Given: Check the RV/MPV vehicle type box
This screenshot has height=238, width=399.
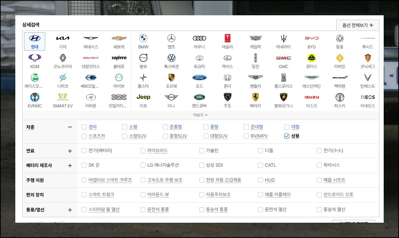Looking at the screenshot, I should tap(246, 136).
